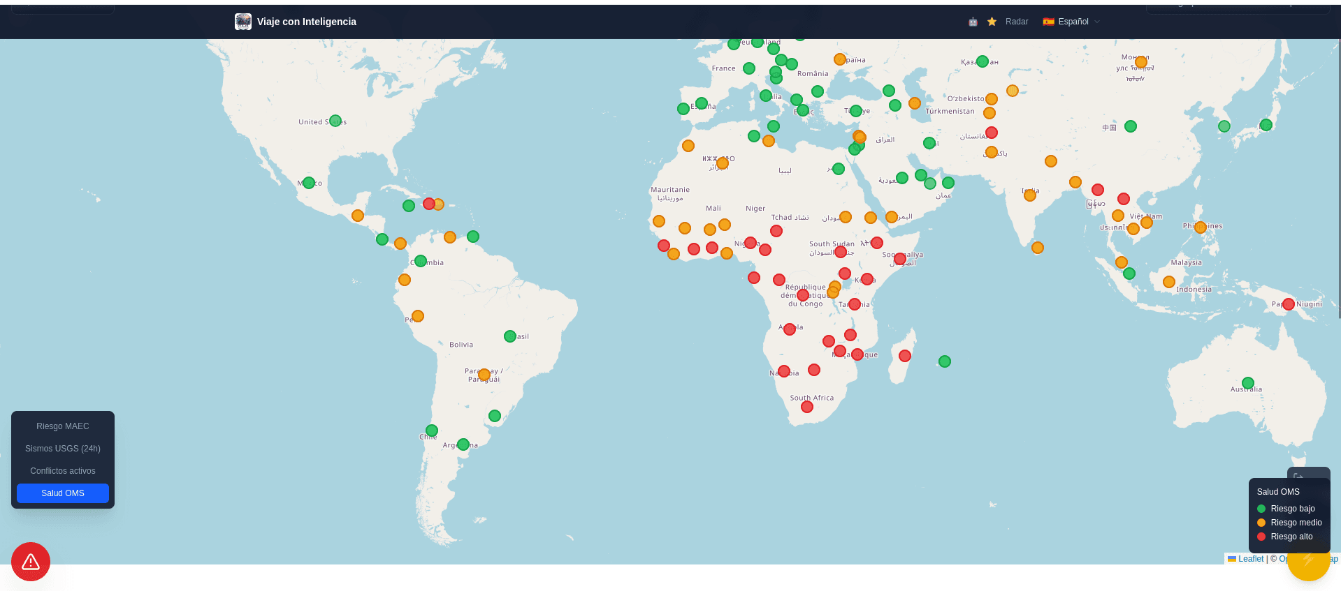Click the Niger country label on map
1341x591 pixels.
click(755, 209)
